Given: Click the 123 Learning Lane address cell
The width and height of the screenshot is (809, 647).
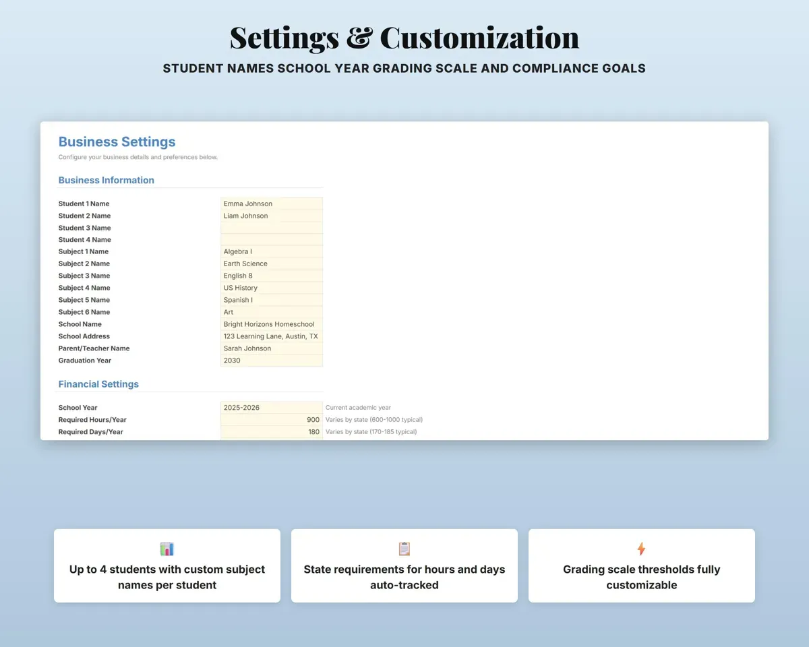Looking at the screenshot, I should point(272,337).
